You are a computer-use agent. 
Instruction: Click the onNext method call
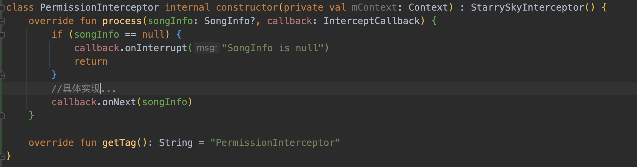pyautogui.click(x=119, y=102)
